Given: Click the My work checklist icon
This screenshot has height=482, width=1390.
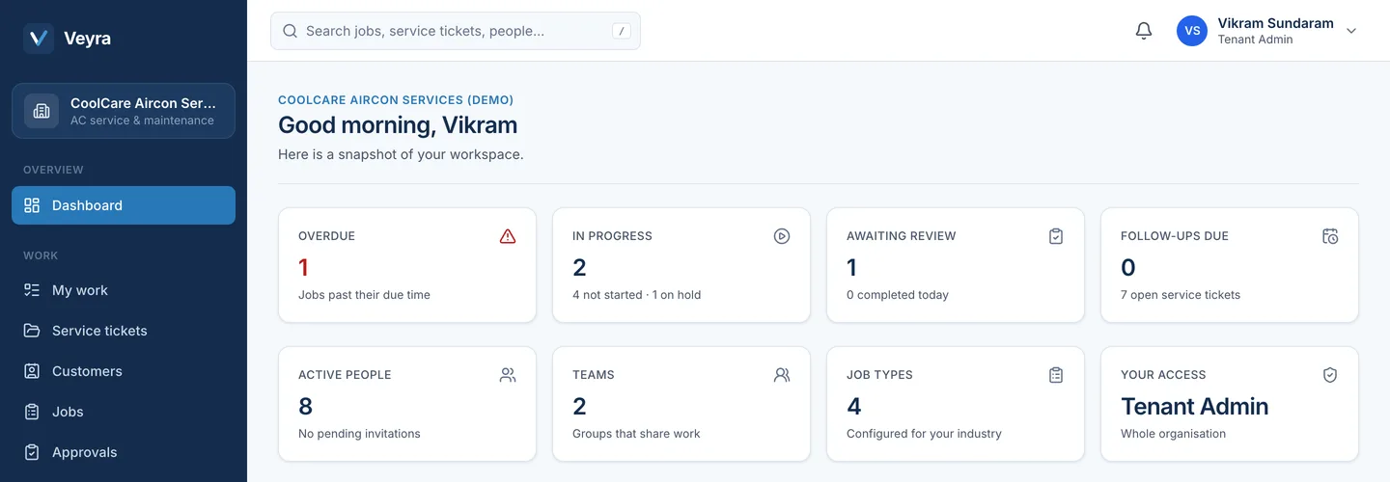Looking at the screenshot, I should pyautogui.click(x=32, y=290).
